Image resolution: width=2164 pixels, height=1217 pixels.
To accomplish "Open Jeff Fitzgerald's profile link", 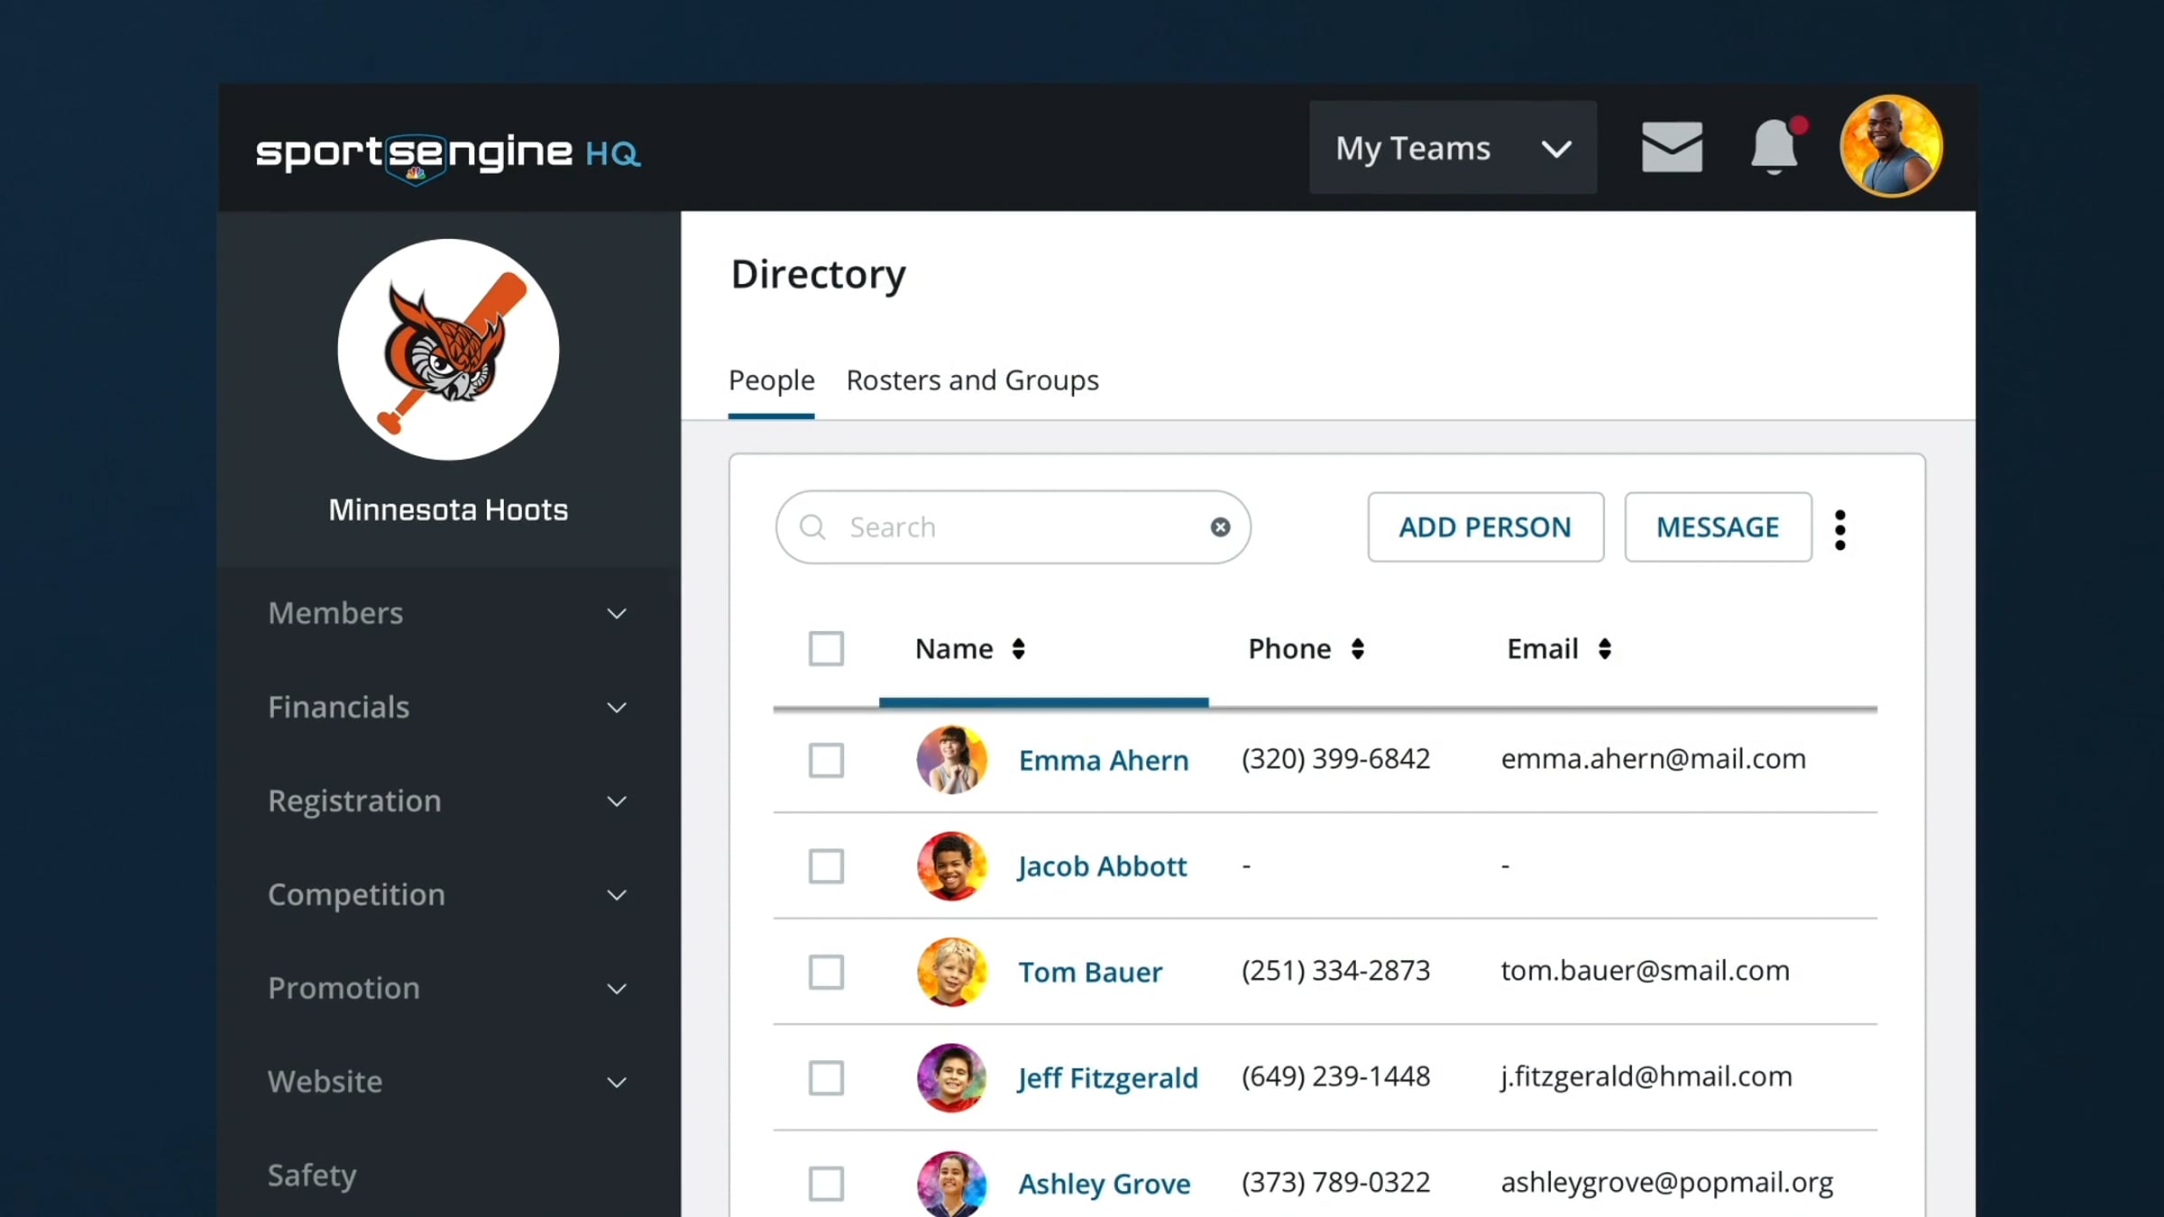I will (1107, 1078).
